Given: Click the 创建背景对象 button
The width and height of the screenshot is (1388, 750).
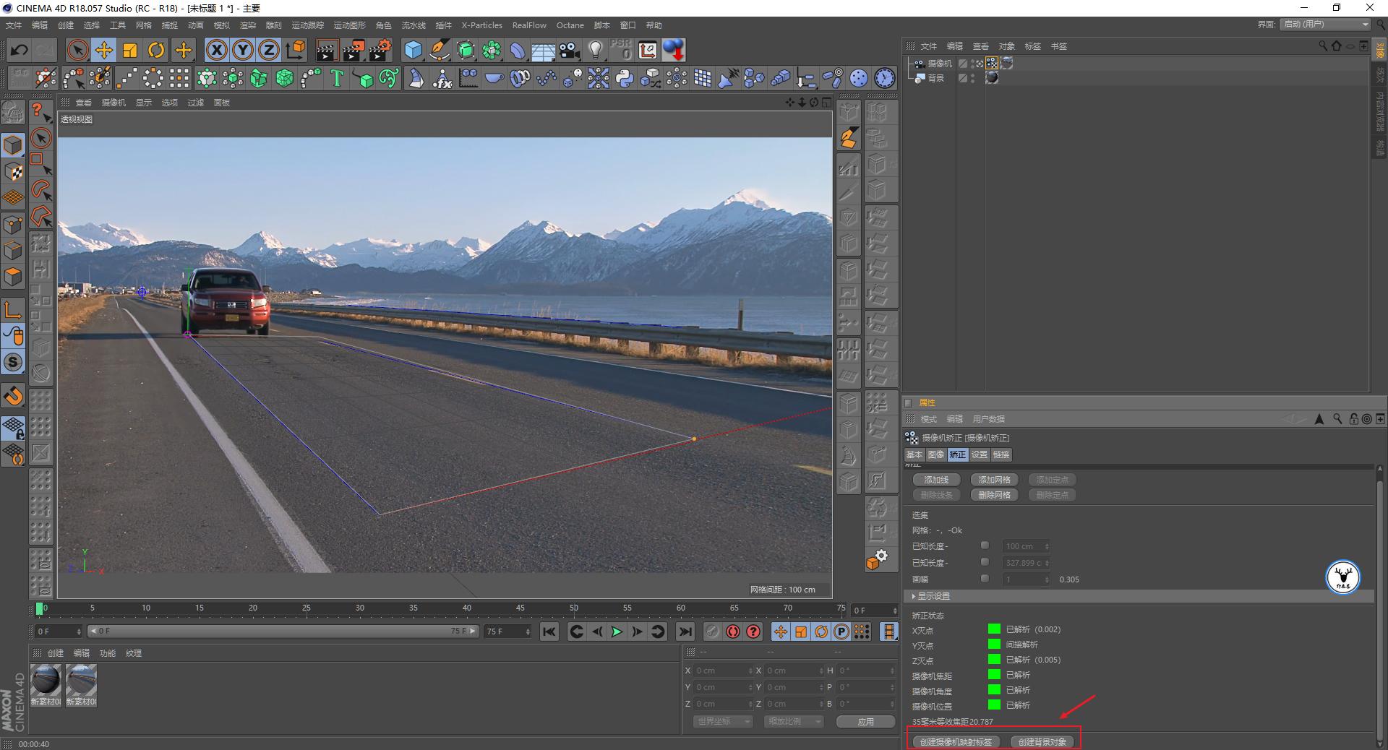Looking at the screenshot, I should [1042, 741].
